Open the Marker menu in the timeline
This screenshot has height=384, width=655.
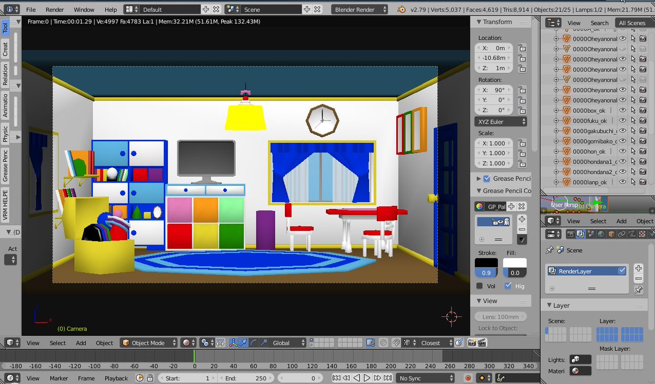(58, 378)
